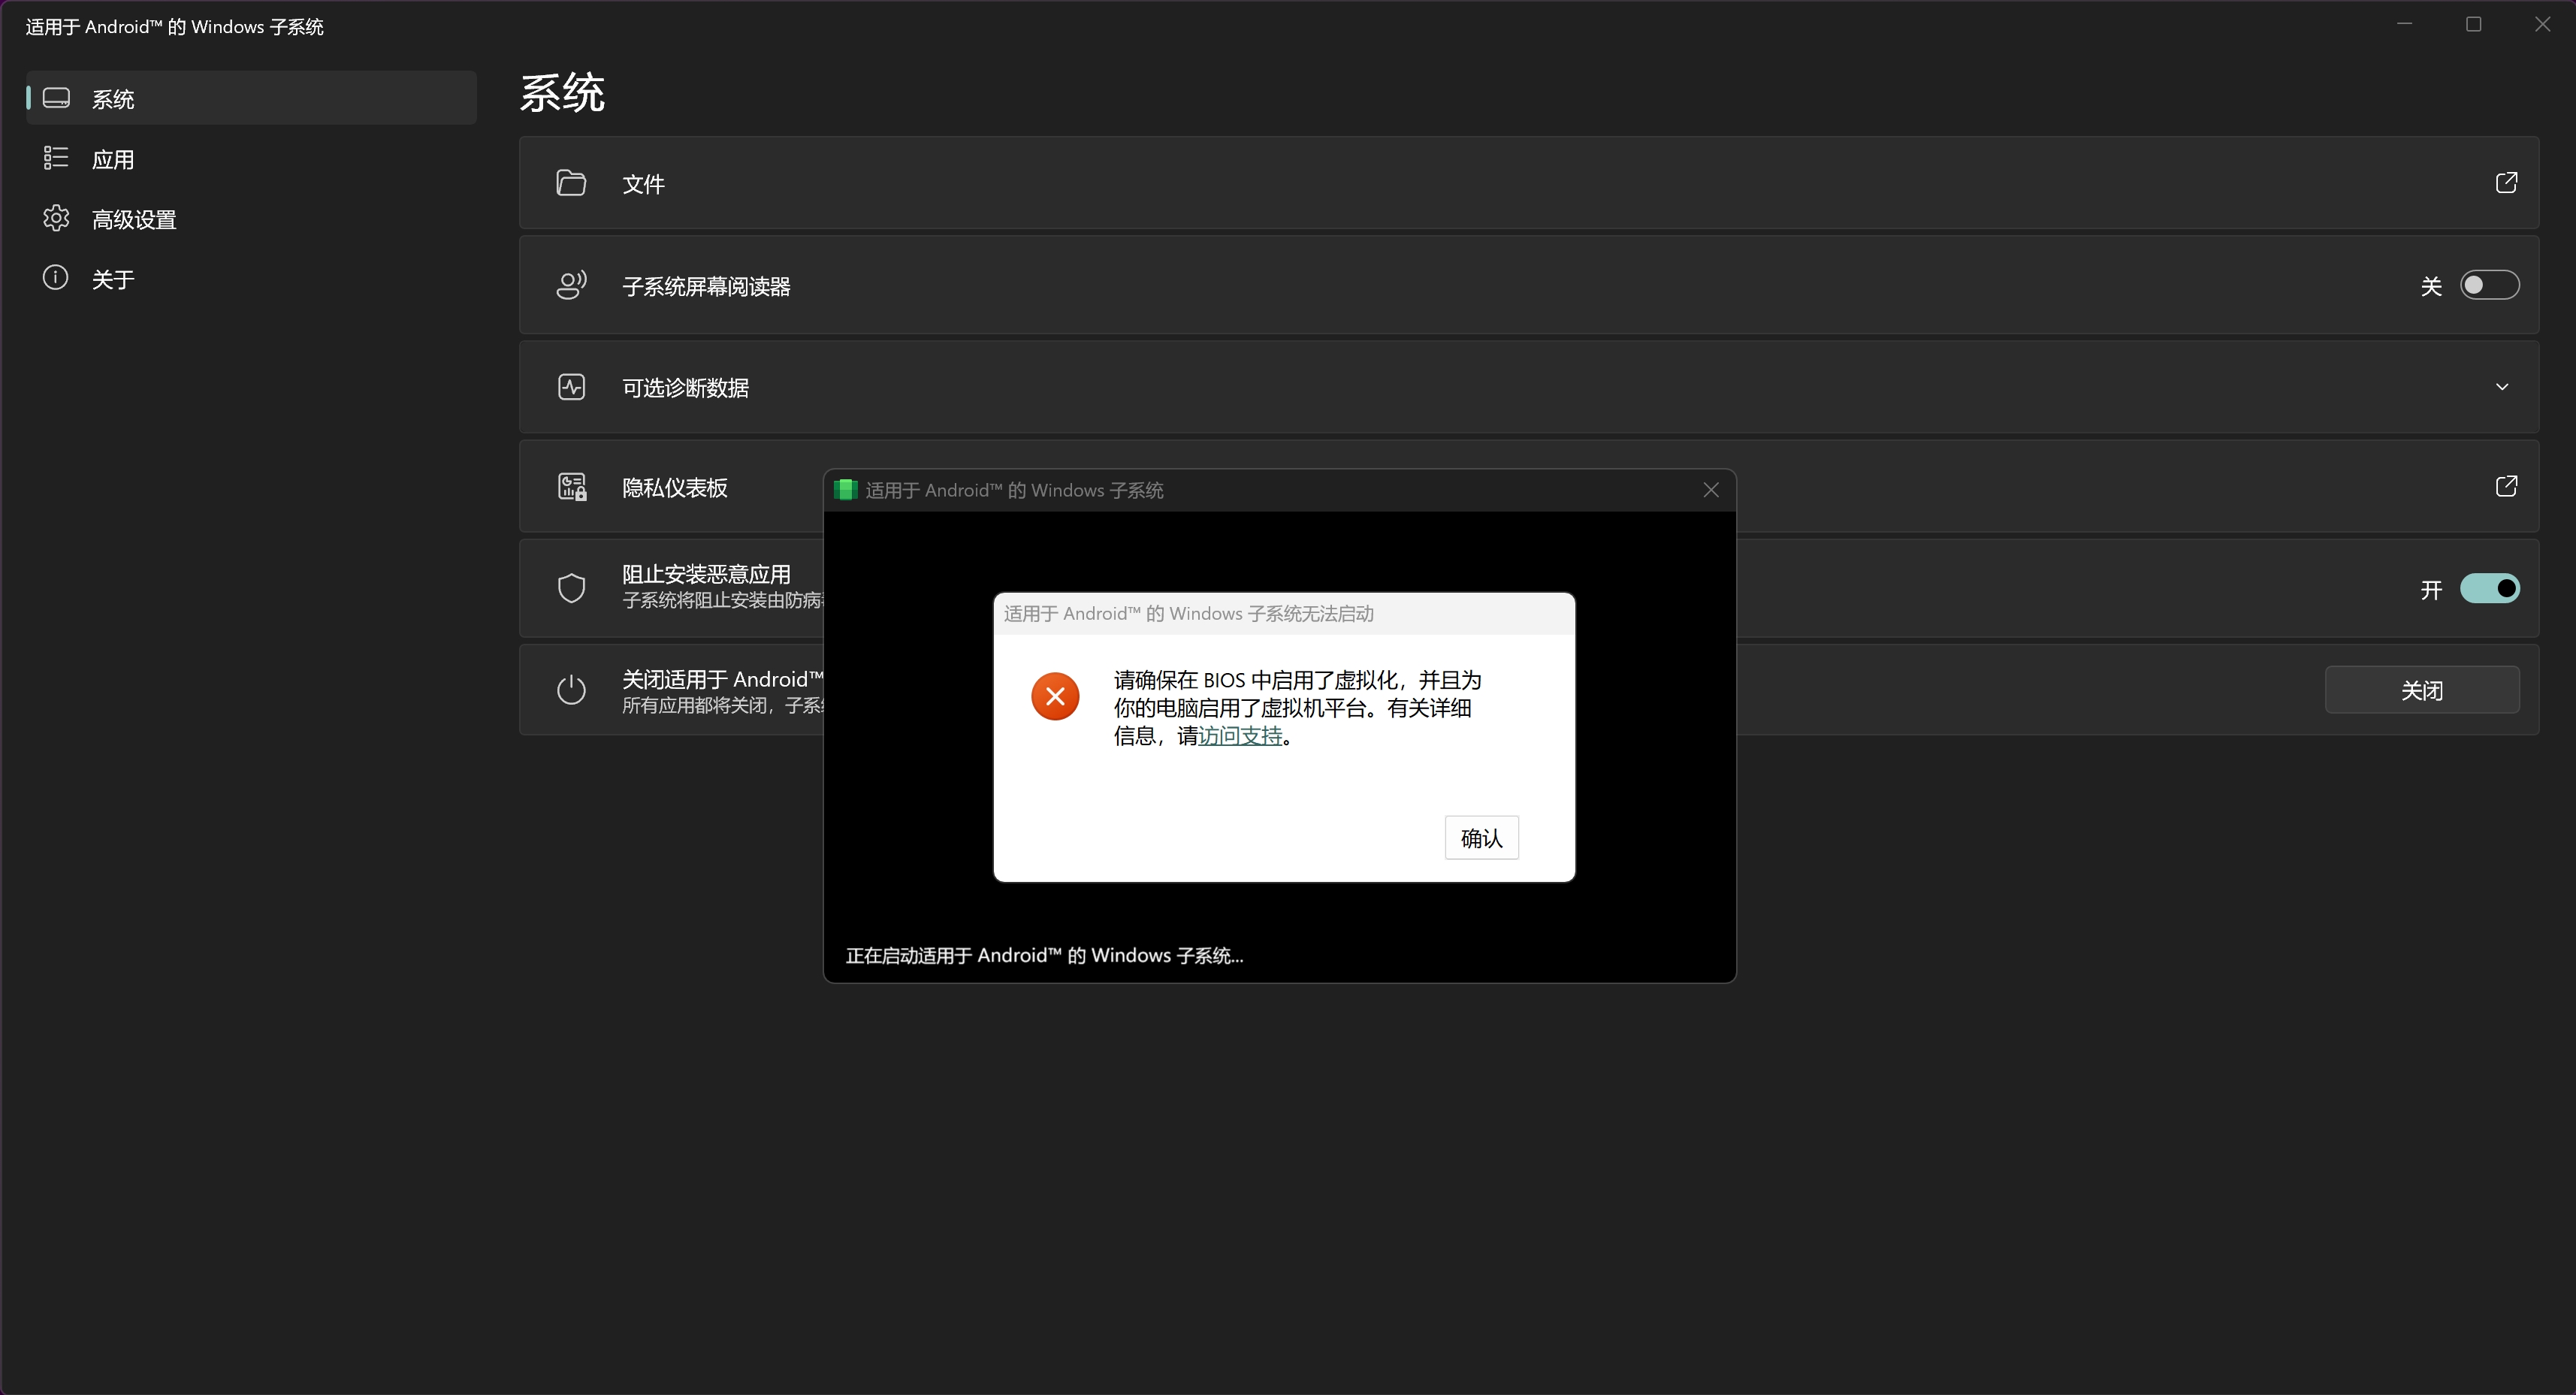Viewport: 2576px width, 1395px height.
Task: Click the 关闭 button to shut subsystem
Action: pyautogui.click(x=2422, y=690)
